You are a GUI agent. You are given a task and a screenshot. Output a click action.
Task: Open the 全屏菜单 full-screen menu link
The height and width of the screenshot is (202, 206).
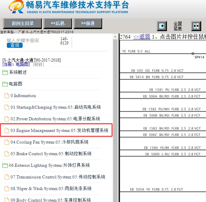tap(178, 26)
